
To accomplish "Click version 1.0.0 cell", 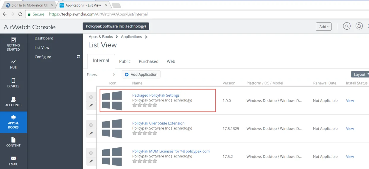I will pyautogui.click(x=227, y=101).
